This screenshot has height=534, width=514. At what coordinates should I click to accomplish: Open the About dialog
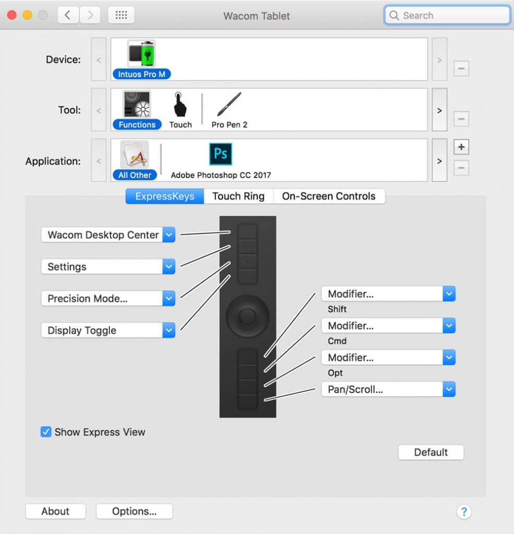point(55,511)
